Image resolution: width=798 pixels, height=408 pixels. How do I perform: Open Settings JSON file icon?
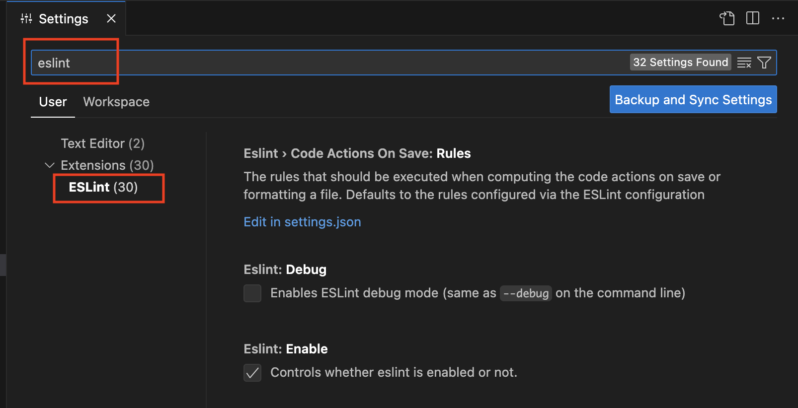(727, 18)
